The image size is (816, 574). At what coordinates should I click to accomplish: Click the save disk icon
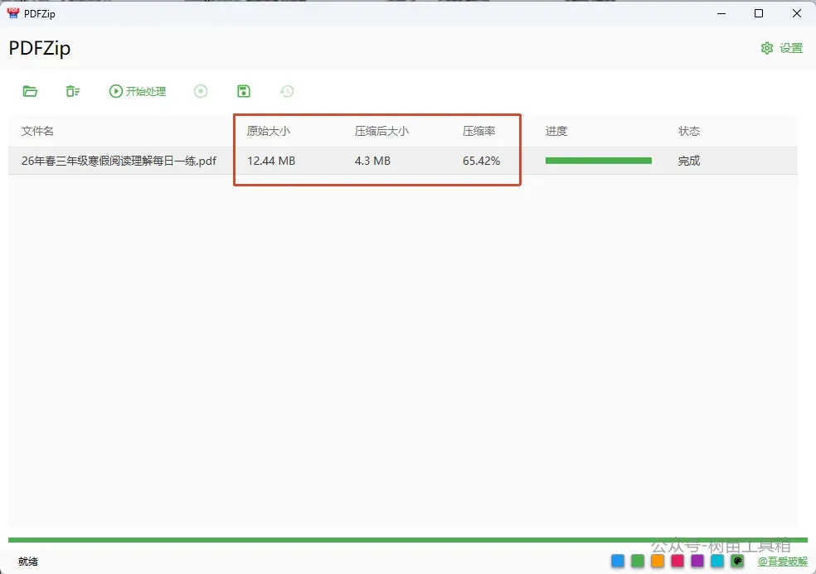(x=244, y=91)
